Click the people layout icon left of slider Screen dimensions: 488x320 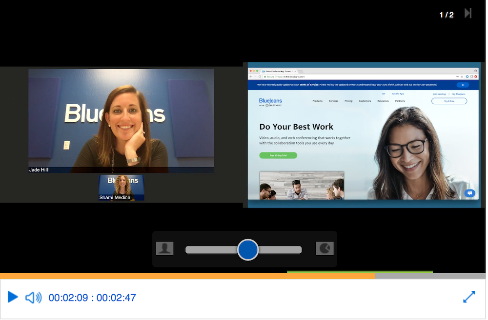point(164,248)
